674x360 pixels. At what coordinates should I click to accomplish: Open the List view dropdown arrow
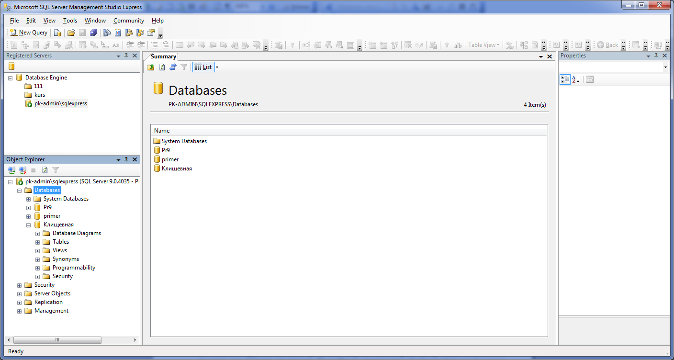217,67
